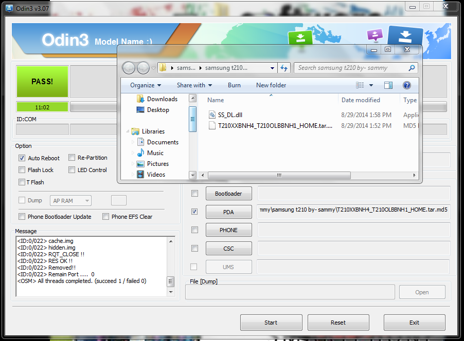464x341 pixels.
Task: Click the refresh icon beside address bar
Action: point(284,68)
